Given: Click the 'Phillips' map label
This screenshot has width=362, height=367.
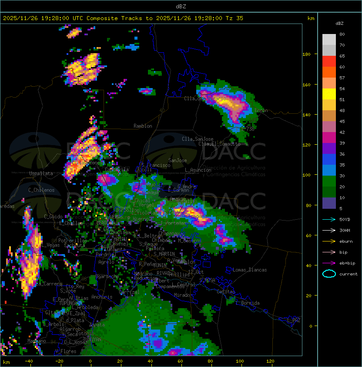Looking at the screenshot, I should 179,275.
